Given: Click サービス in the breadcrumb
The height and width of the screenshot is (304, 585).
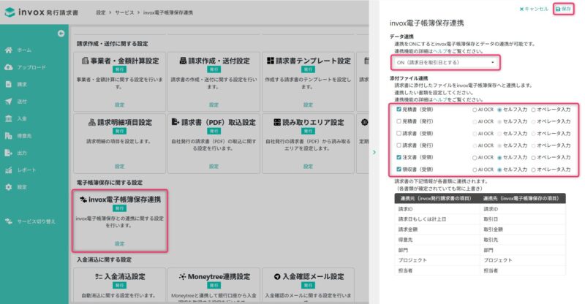Looking at the screenshot, I should (124, 12).
